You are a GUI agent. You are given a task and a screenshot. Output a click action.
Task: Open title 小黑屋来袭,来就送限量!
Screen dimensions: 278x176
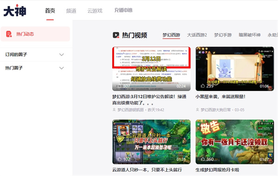pyautogui.click(x=221, y=97)
